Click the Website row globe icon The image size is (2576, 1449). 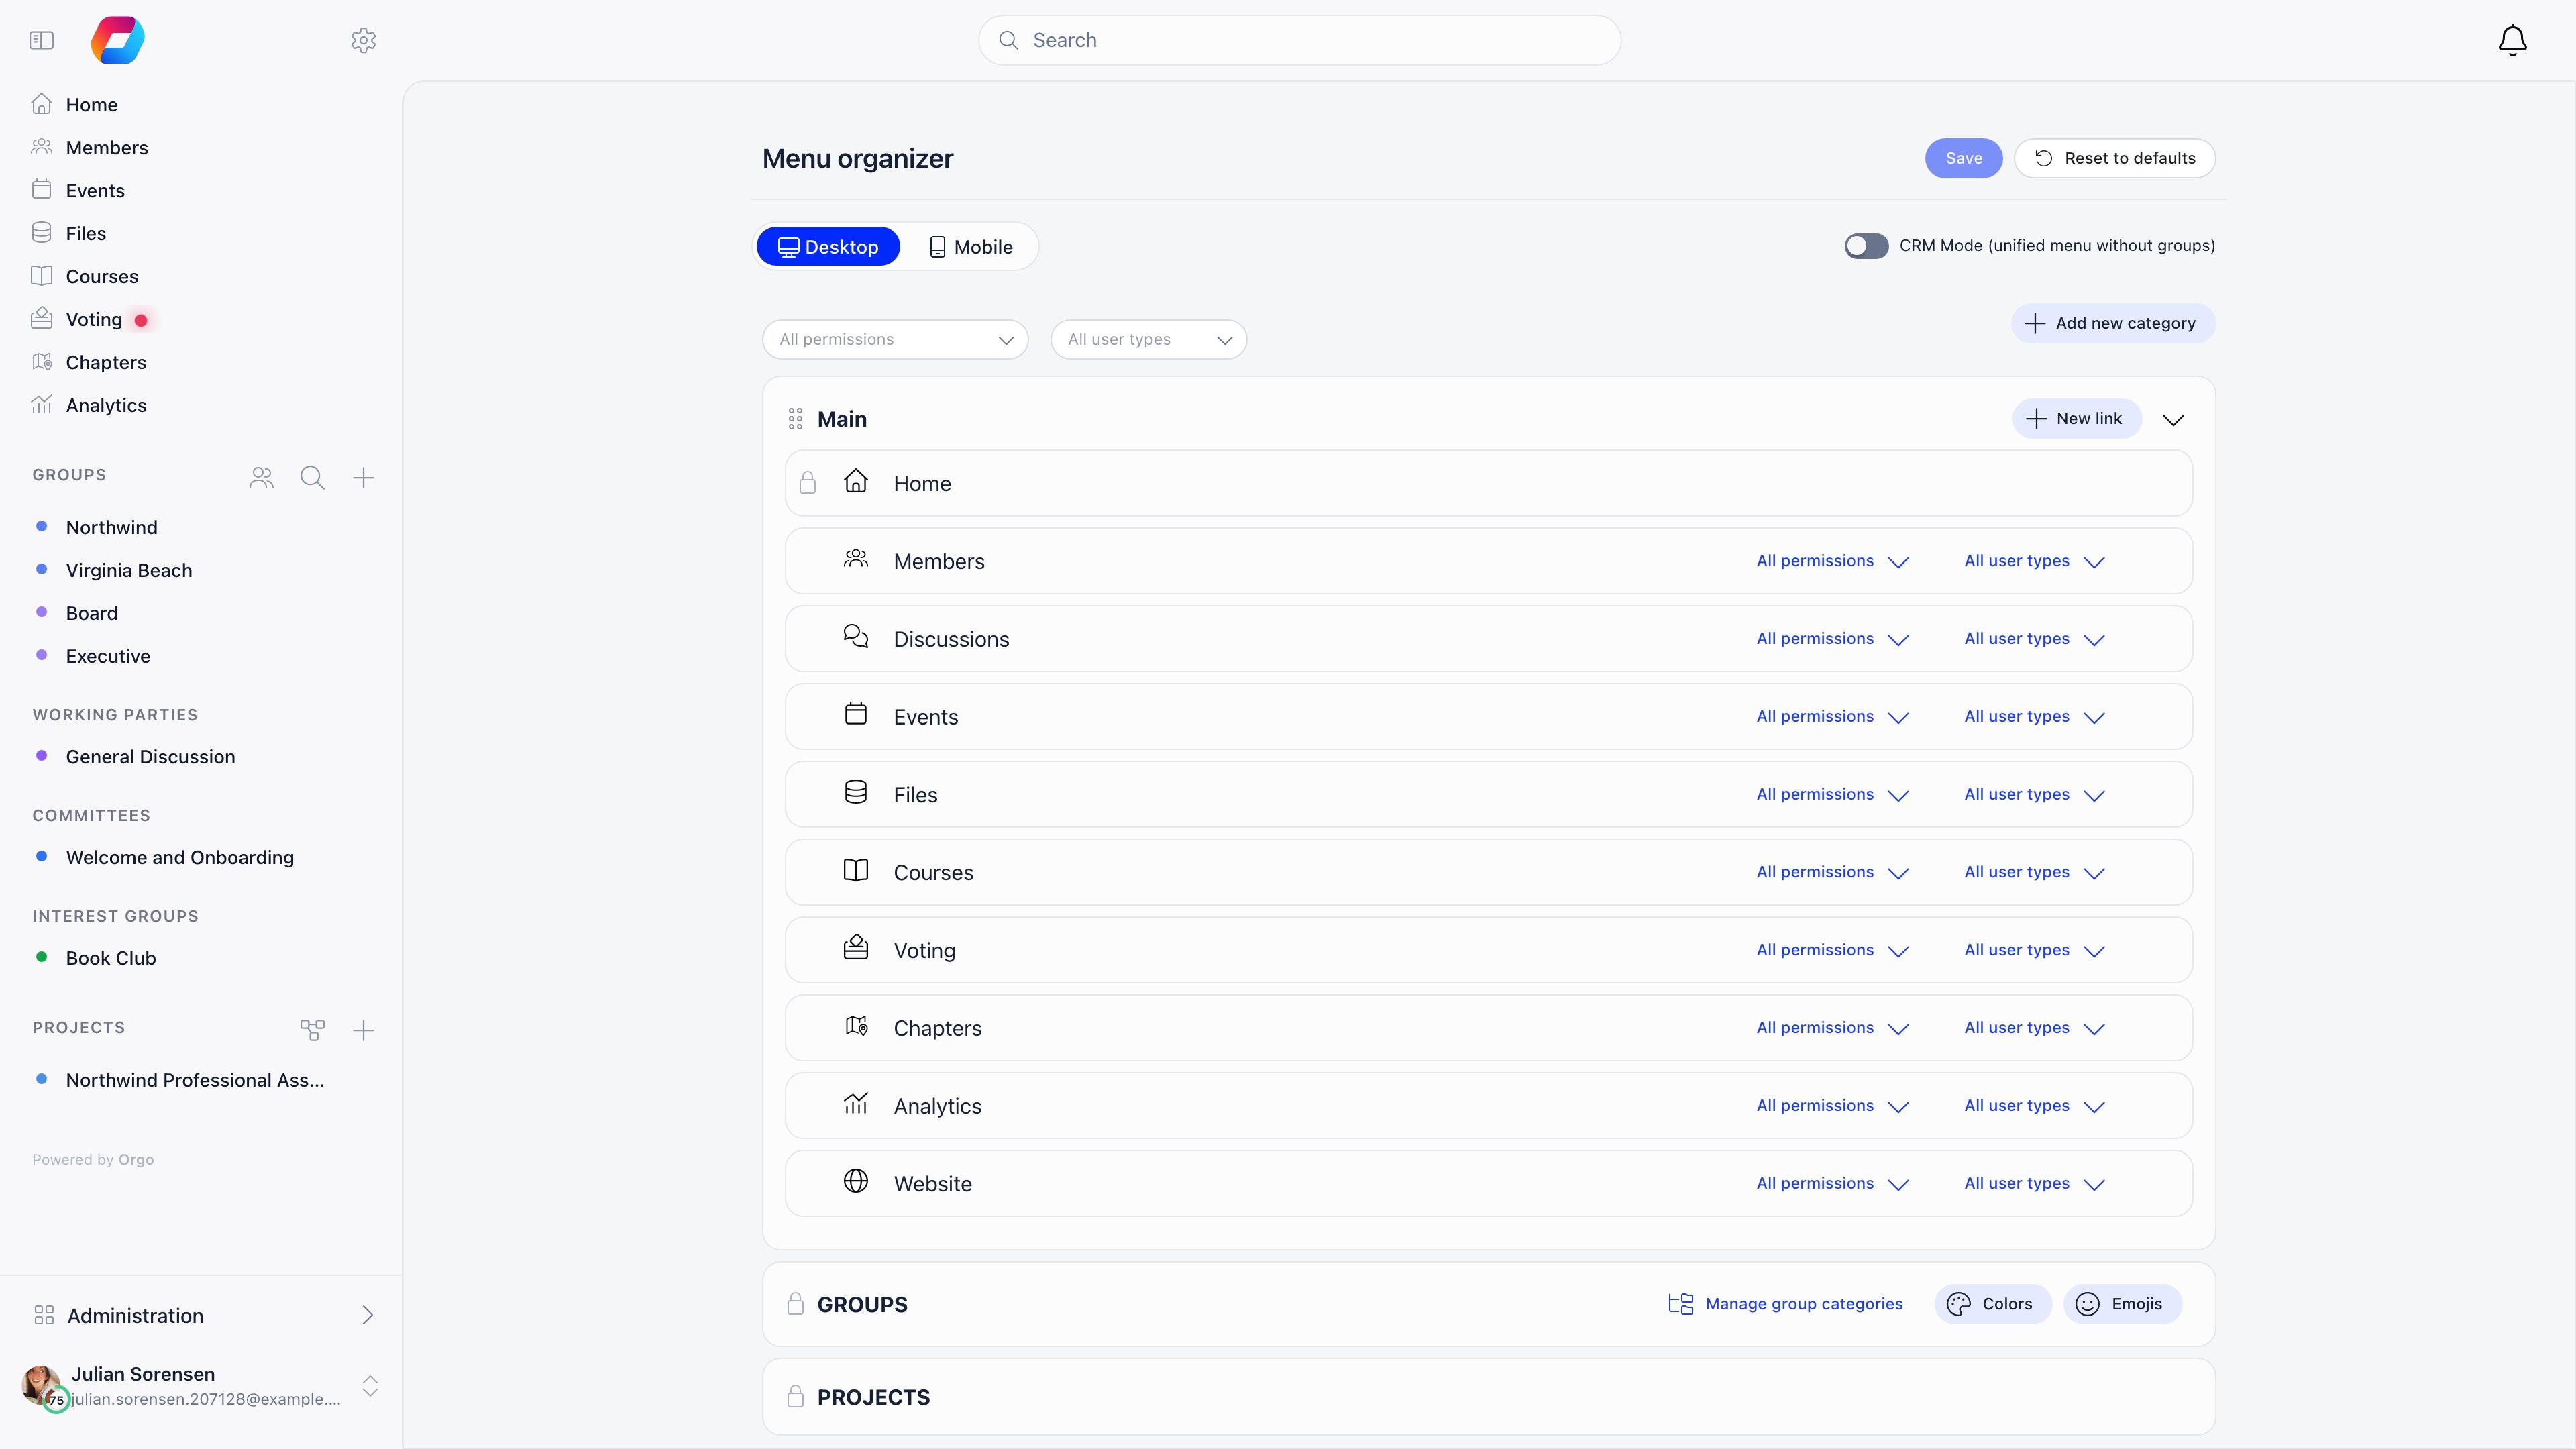(856, 1181)
